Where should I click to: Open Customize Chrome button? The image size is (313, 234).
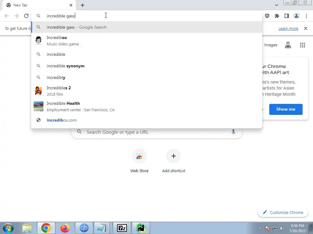tap(283, 212)
